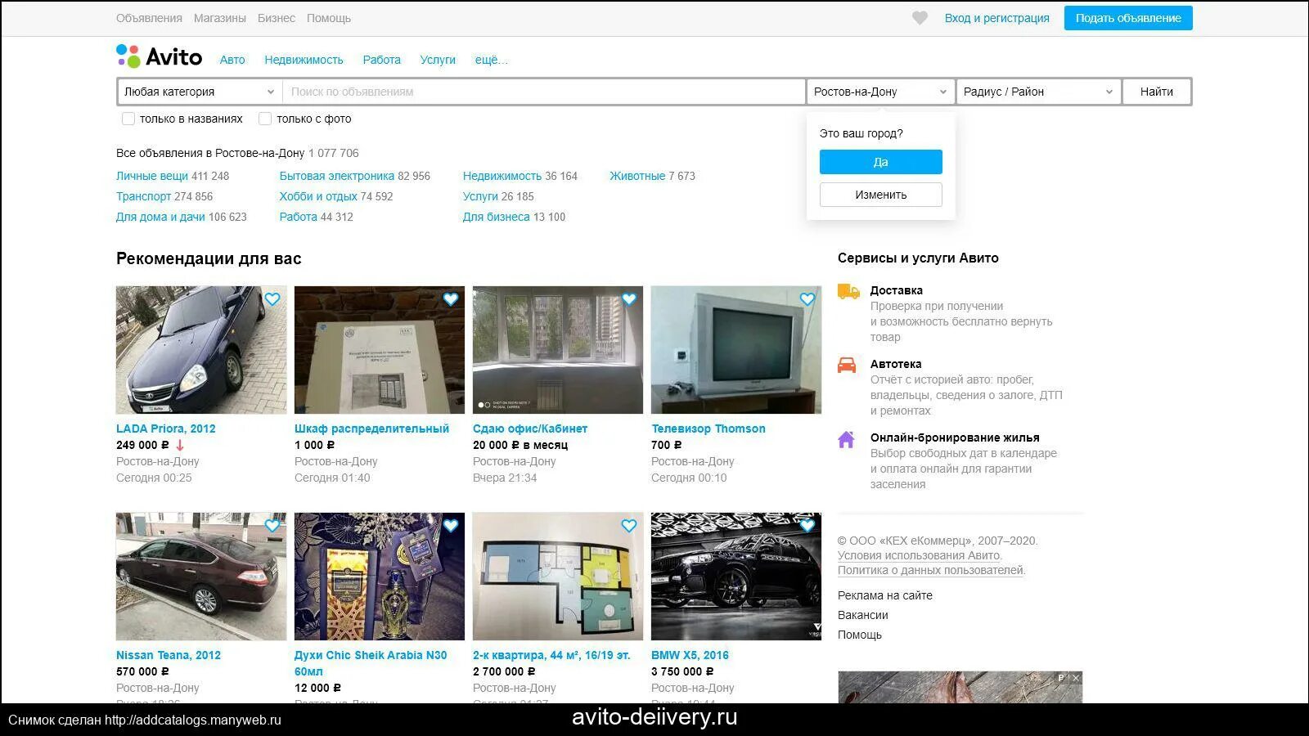The image size is (1309, 736).
Task: Favorite the Духи Chic Sheik listing
Action: 451,526
